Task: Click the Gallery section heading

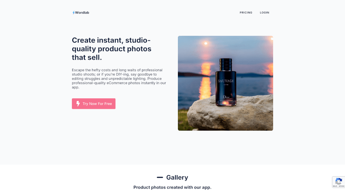Action: tap(177, 177)
